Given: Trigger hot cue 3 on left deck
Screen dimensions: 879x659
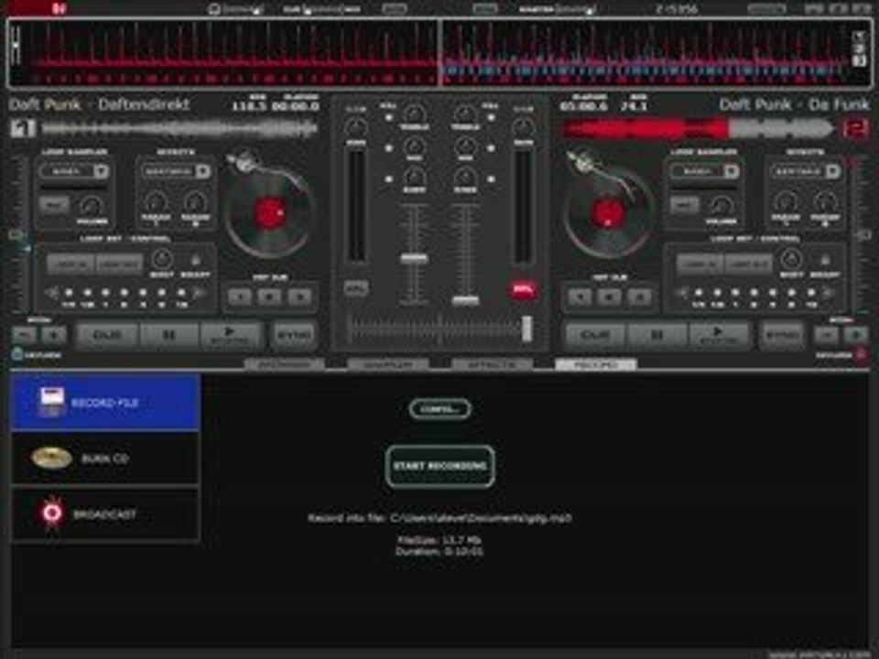Looking at the screenshot, I should [x=300, y=296].
